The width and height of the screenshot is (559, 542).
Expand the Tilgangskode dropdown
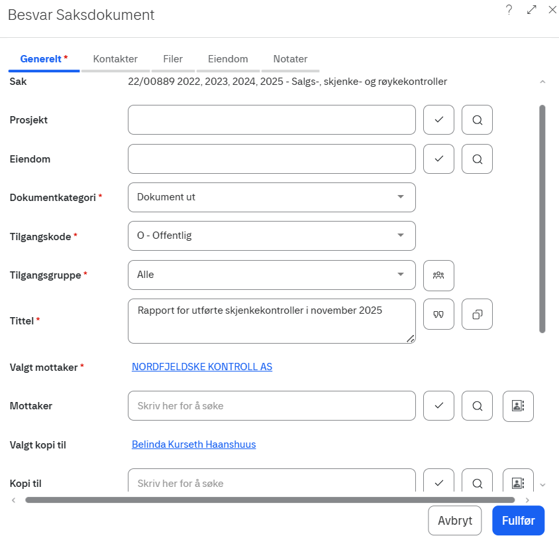coord(272,236)
